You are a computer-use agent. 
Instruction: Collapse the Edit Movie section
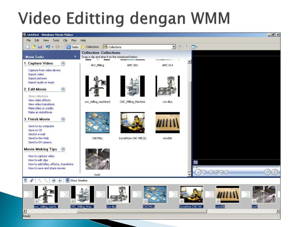pos(63,89)
